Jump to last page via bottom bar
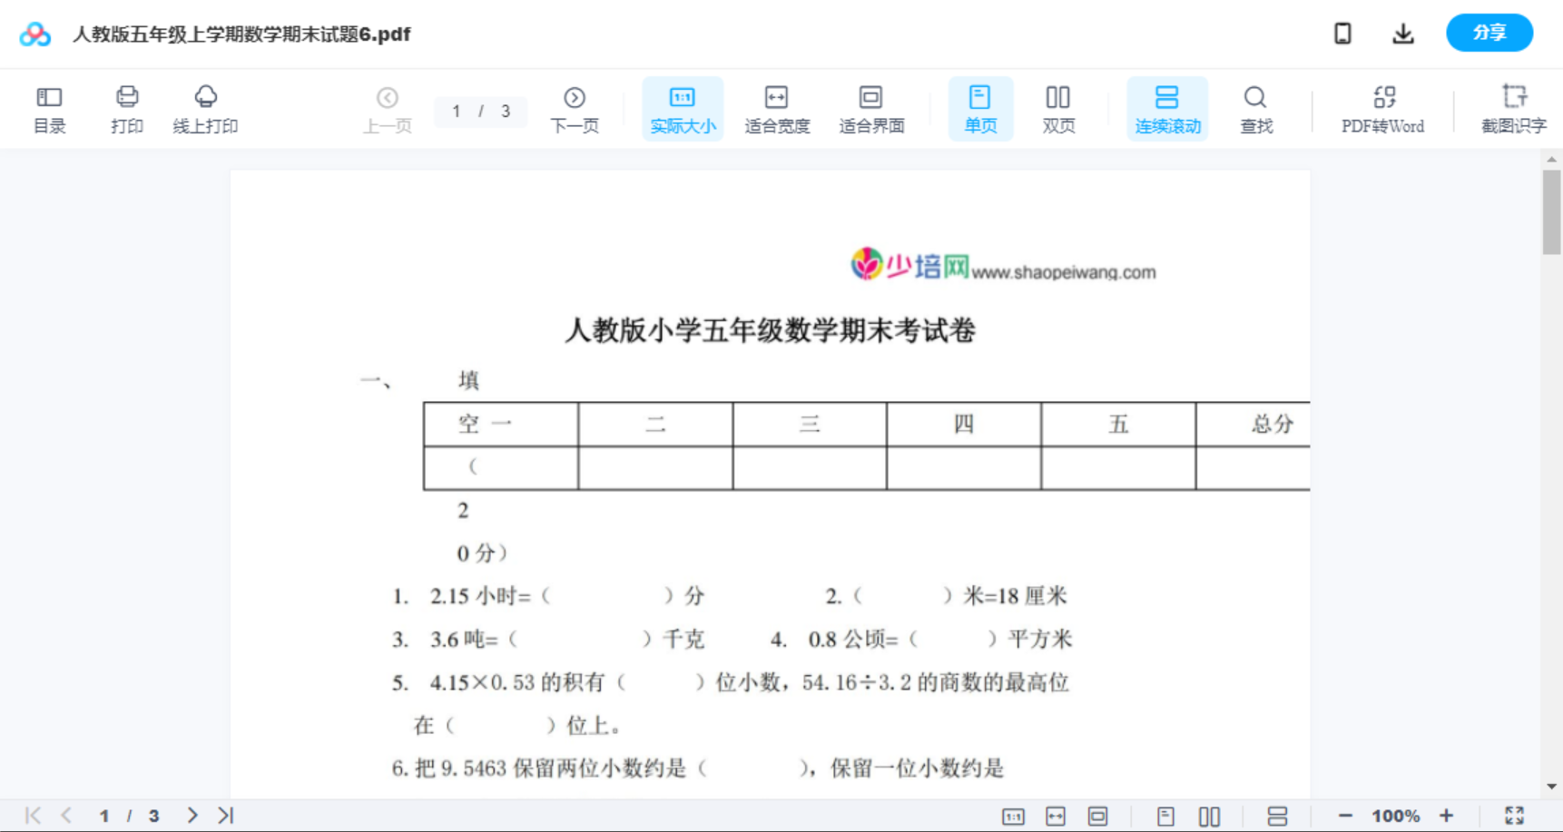Image resolution: width=1563 pixels, height=832 pixels. coord(223,815)
